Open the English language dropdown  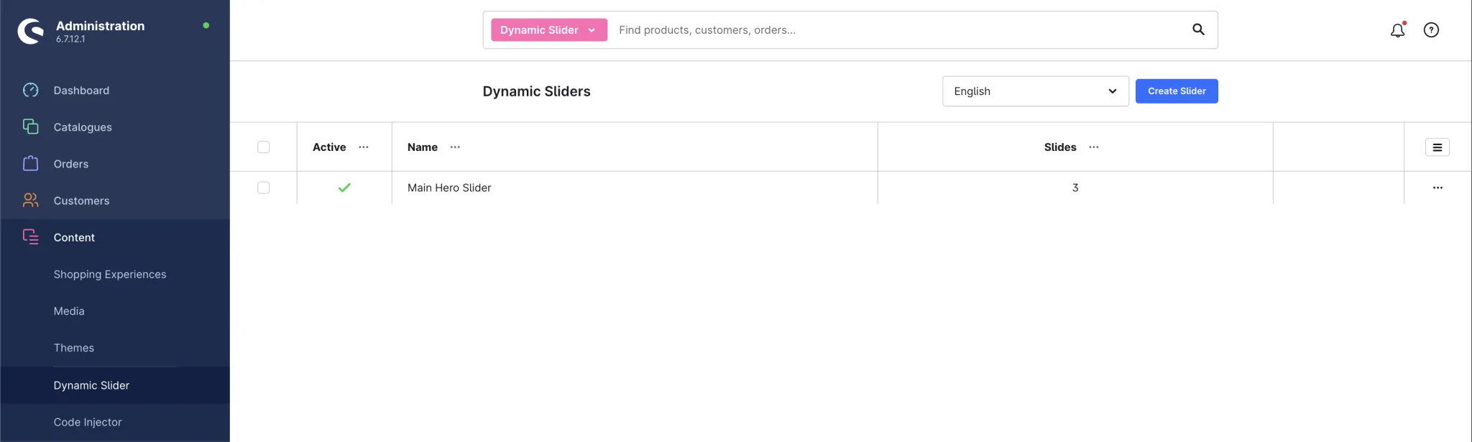[1035, 91]
